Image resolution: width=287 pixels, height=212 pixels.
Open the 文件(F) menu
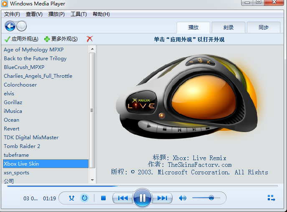click(x=12, y=14)
